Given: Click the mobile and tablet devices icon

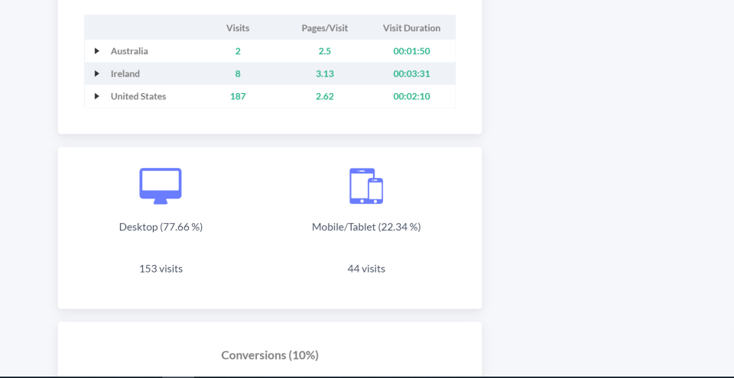Looking at the screenshot, I should click(x=366, y=186).
